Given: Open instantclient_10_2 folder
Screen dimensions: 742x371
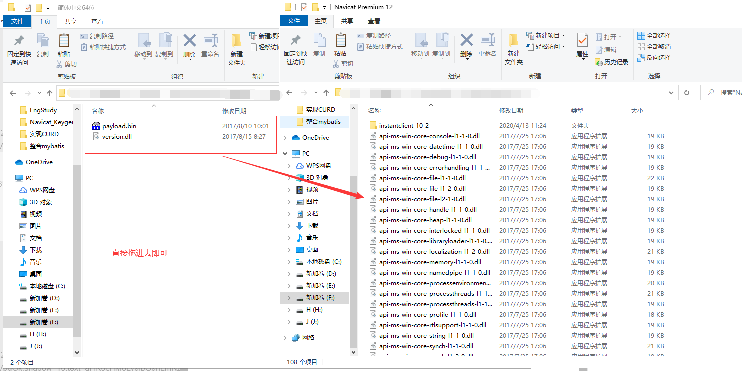Looking at the screenshot, I should (x=404, y=126).
